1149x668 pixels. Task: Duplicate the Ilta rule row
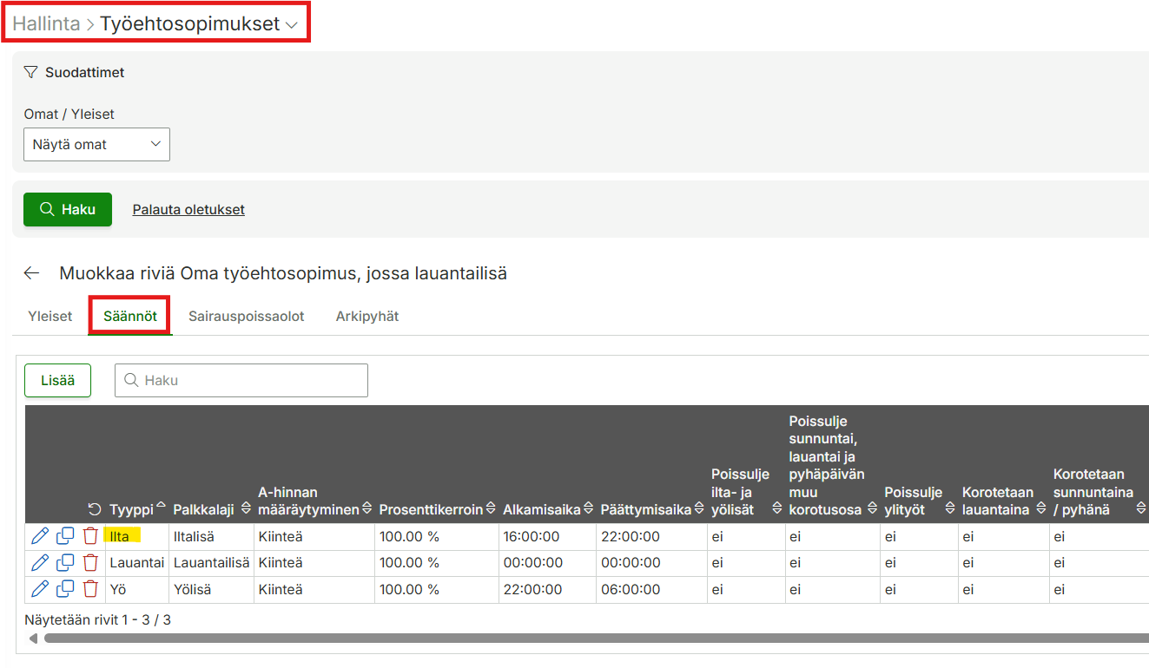tap(65, 536)
